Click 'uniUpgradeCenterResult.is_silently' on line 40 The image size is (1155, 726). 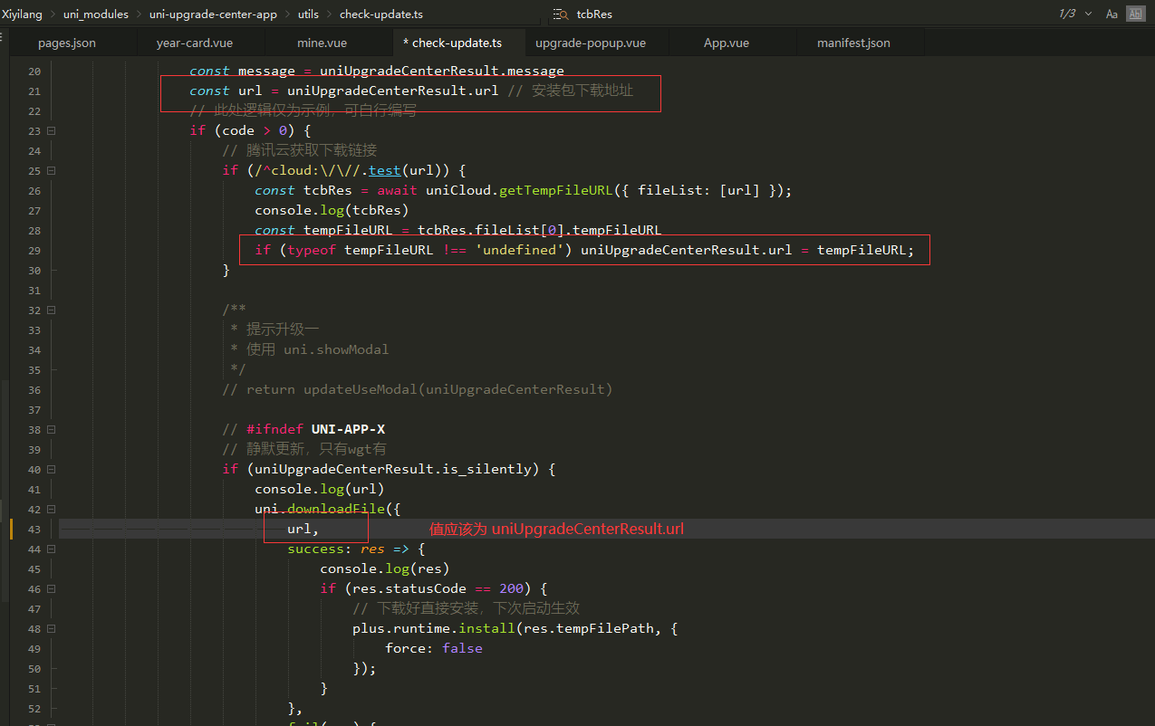(x=397, y=469)
